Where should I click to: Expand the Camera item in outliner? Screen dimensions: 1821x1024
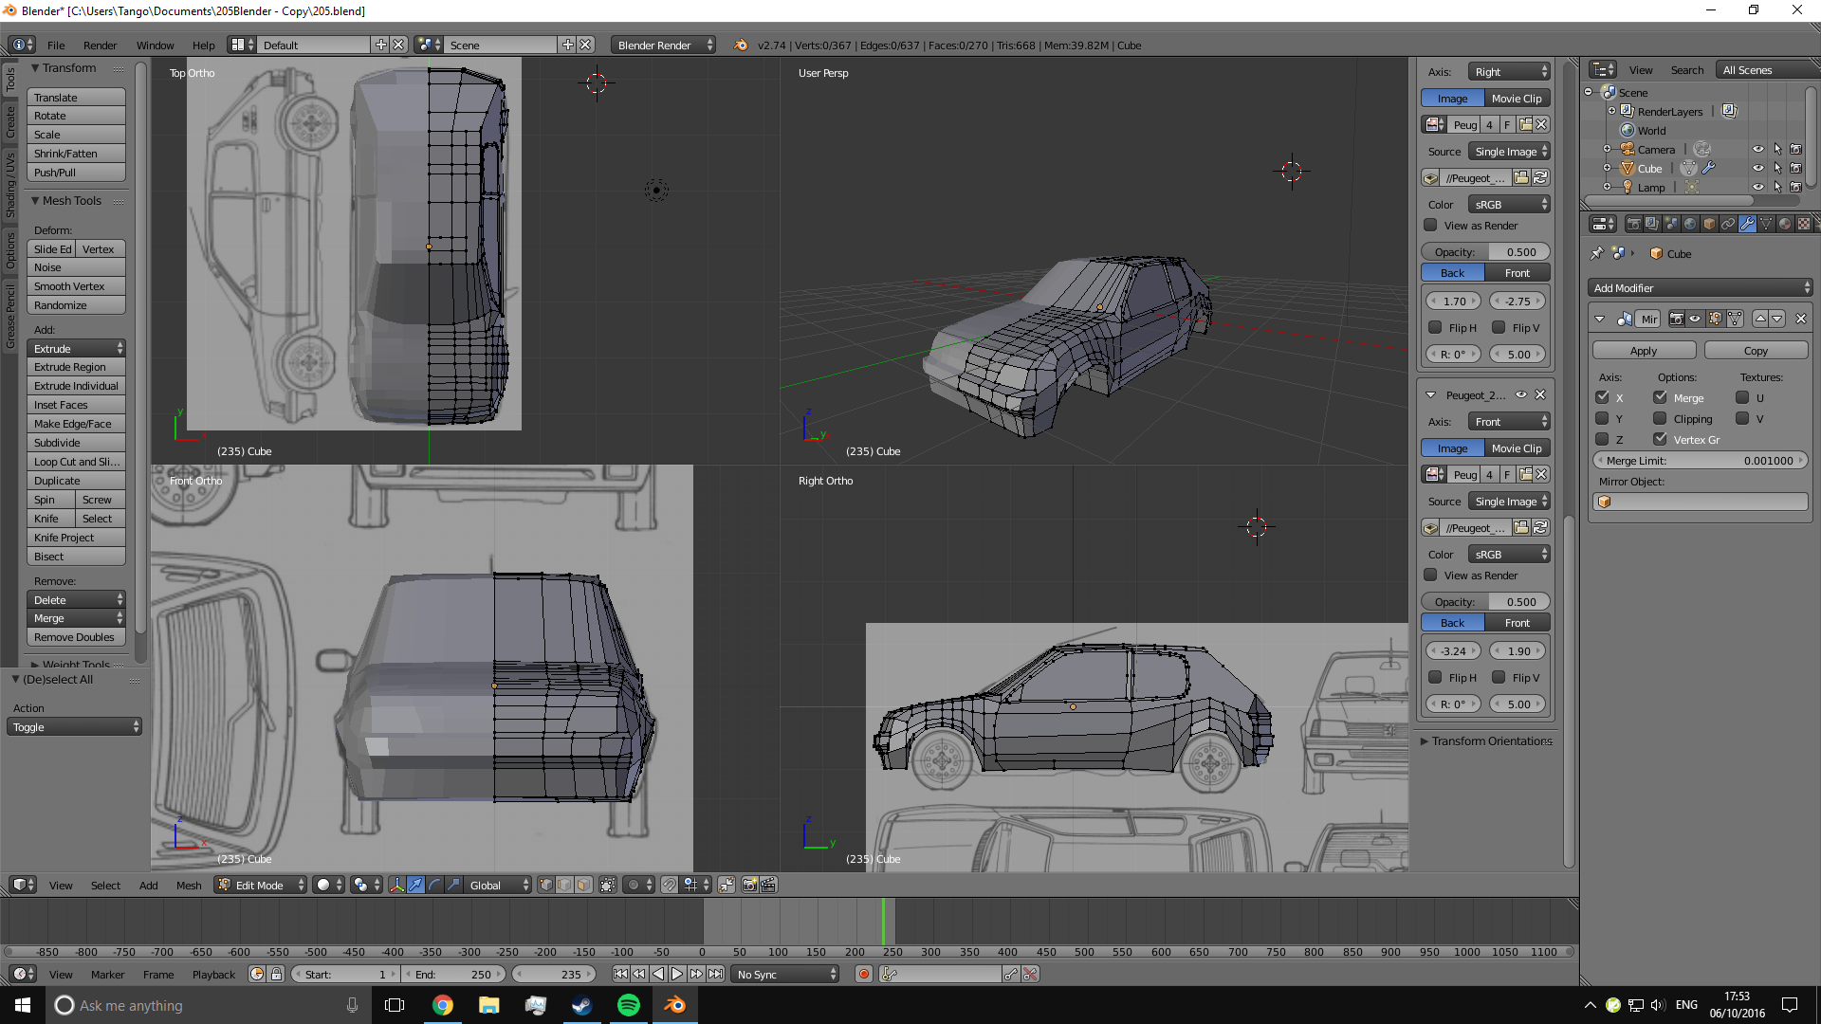1607,149
